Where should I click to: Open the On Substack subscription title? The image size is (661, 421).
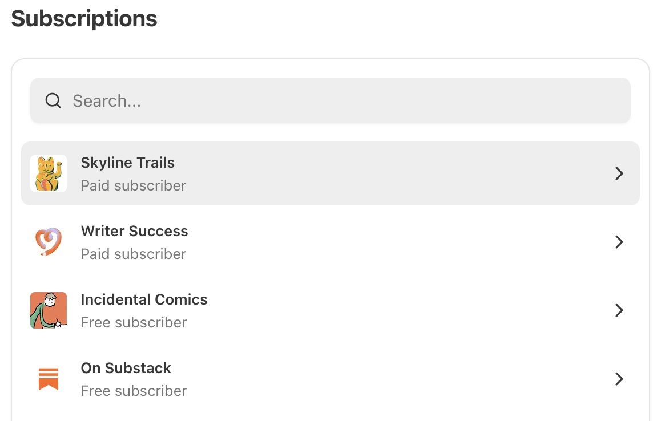[x=126, y=368]
